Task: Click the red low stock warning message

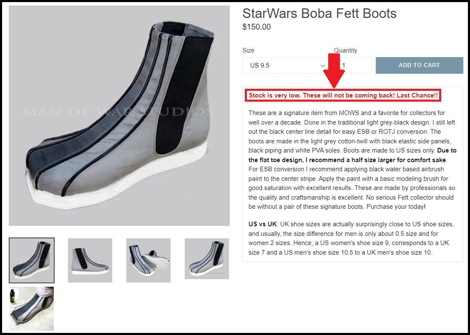Action: [343, 95]
